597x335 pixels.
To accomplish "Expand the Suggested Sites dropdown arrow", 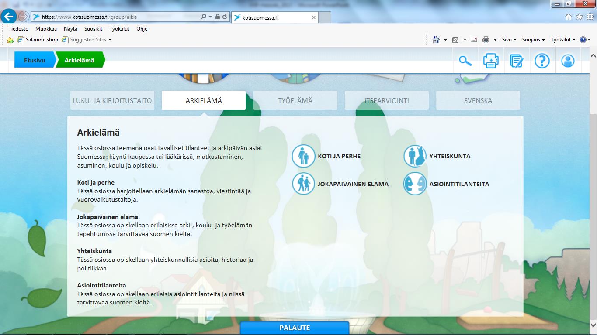I will click(x=110, y=40).
